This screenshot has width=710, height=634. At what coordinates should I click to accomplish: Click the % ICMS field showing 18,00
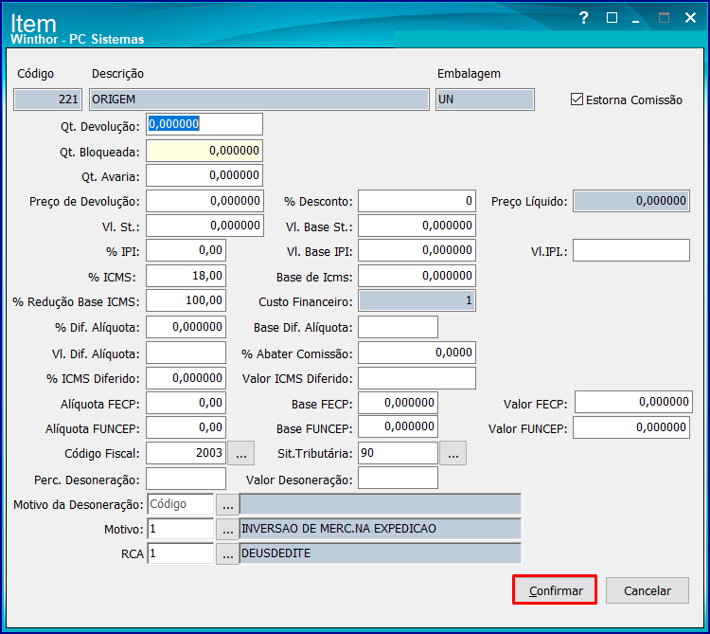pyautogui.click(x=186, y=276)
